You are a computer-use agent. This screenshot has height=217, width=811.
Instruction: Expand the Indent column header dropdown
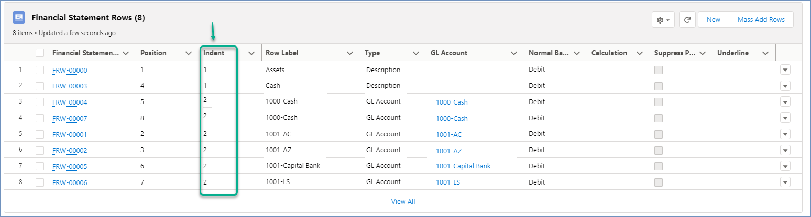[251, 53]
